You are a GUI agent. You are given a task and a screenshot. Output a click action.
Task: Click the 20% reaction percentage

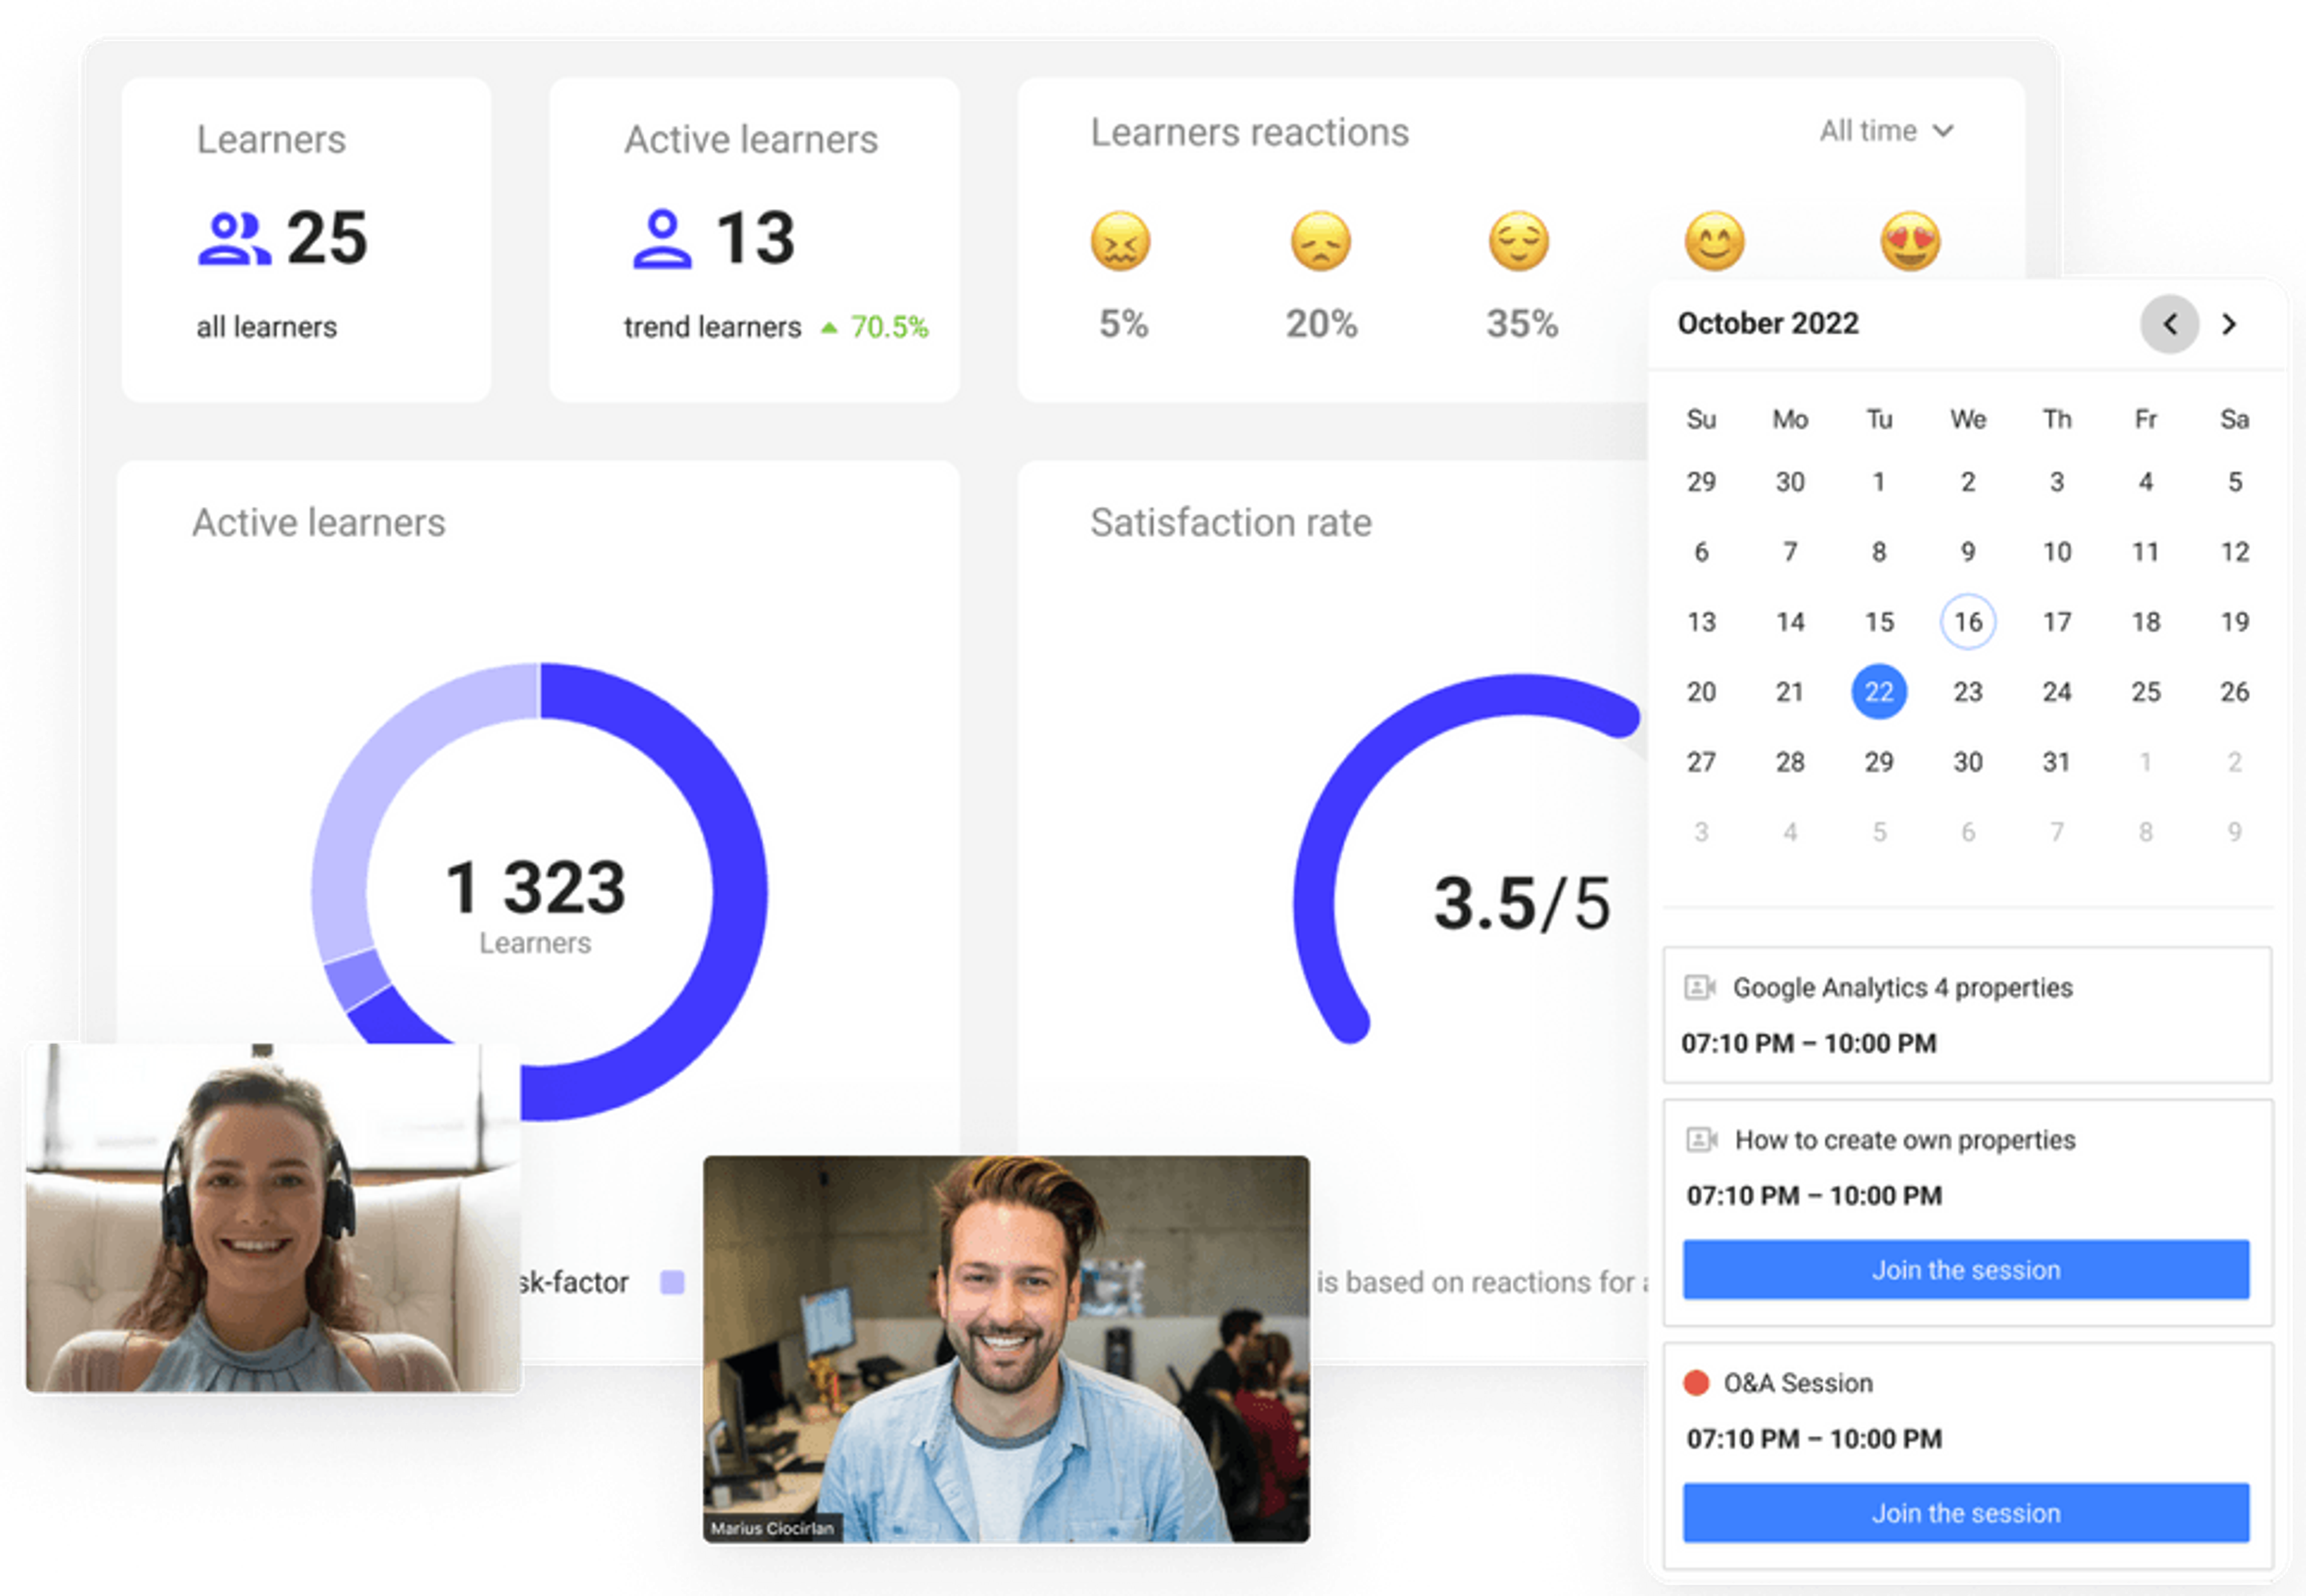click(x=1321, y=324)
